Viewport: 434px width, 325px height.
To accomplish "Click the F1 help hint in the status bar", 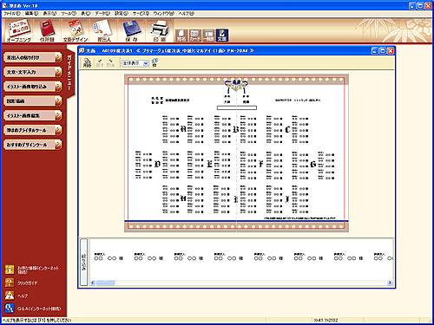I will pyautogui.click(x=36, y=320).
